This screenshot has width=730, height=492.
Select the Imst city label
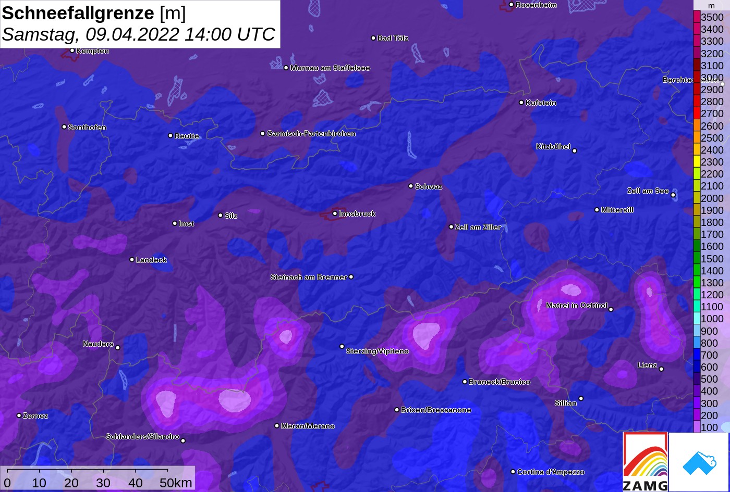pos(186,223)
